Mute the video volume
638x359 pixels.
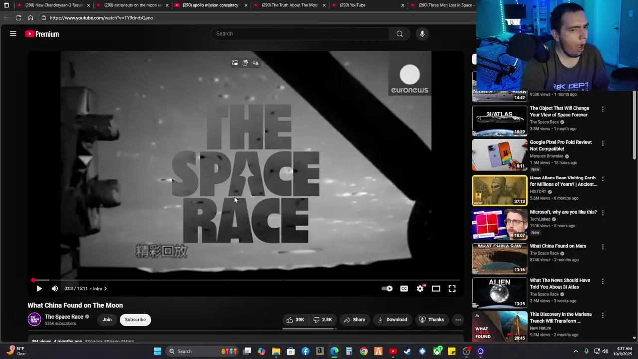click(x=55, y=289)
